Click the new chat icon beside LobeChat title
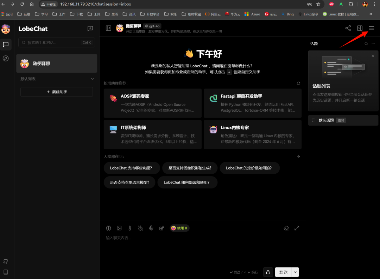The image size is (380, 279). coord(90,28)
